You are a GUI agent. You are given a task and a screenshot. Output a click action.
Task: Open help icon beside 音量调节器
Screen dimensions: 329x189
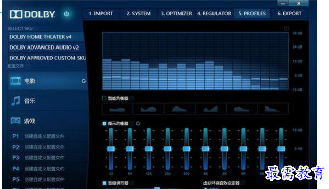click(x=132, y=183)
